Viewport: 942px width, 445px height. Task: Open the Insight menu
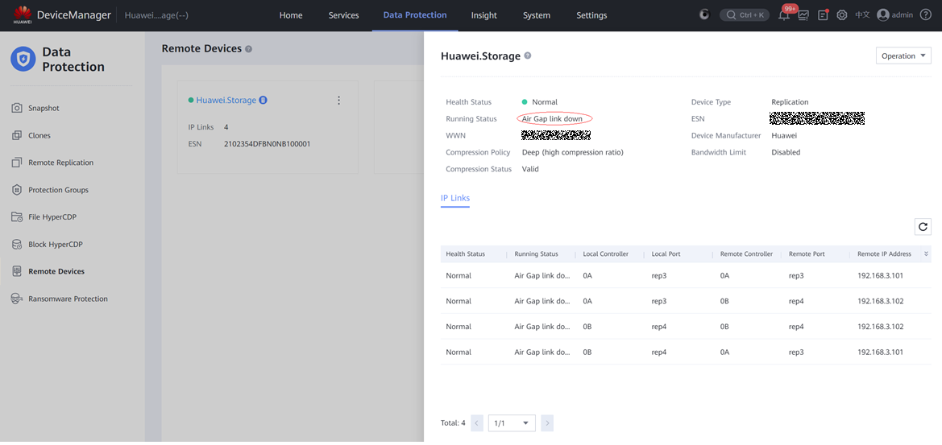tap(483, 15)
